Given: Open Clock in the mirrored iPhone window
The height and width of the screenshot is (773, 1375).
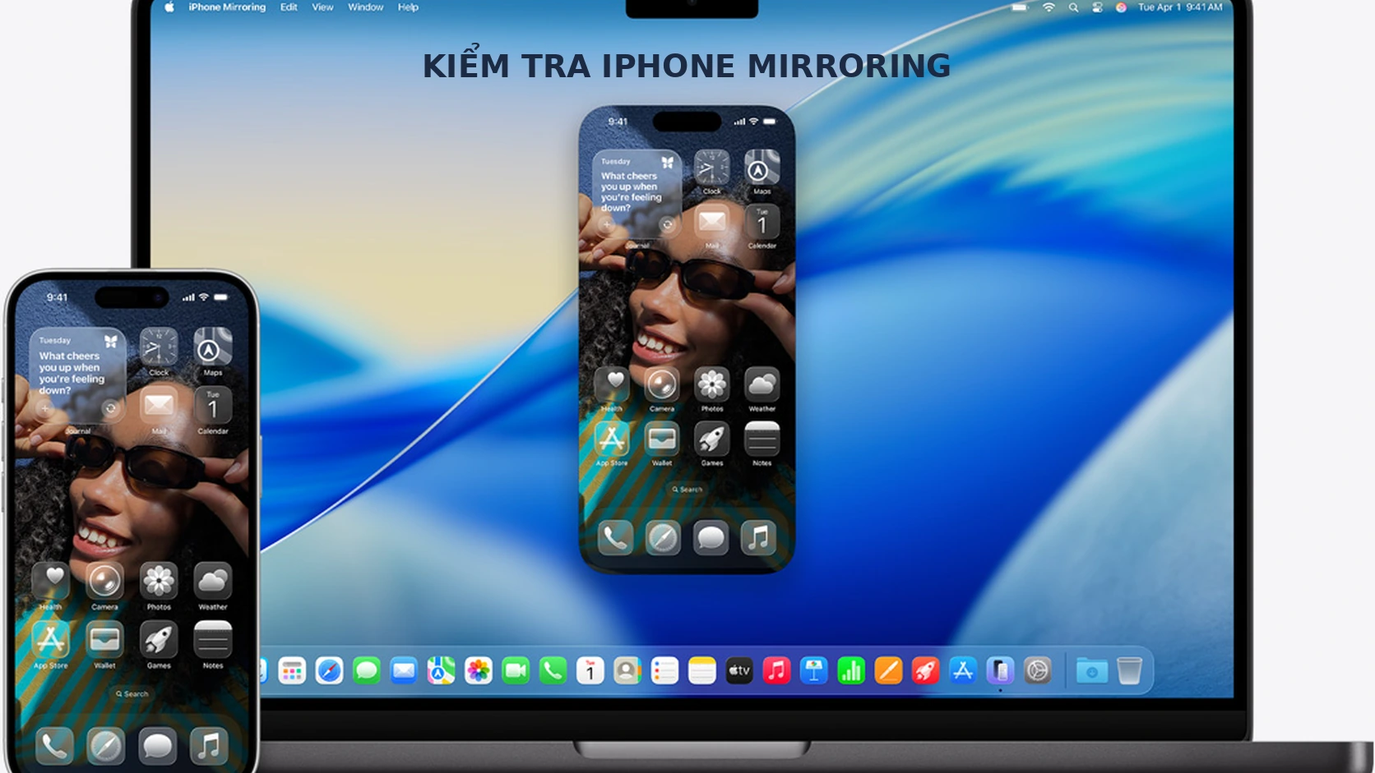Looking at the screenshot, I should point(711,167).
